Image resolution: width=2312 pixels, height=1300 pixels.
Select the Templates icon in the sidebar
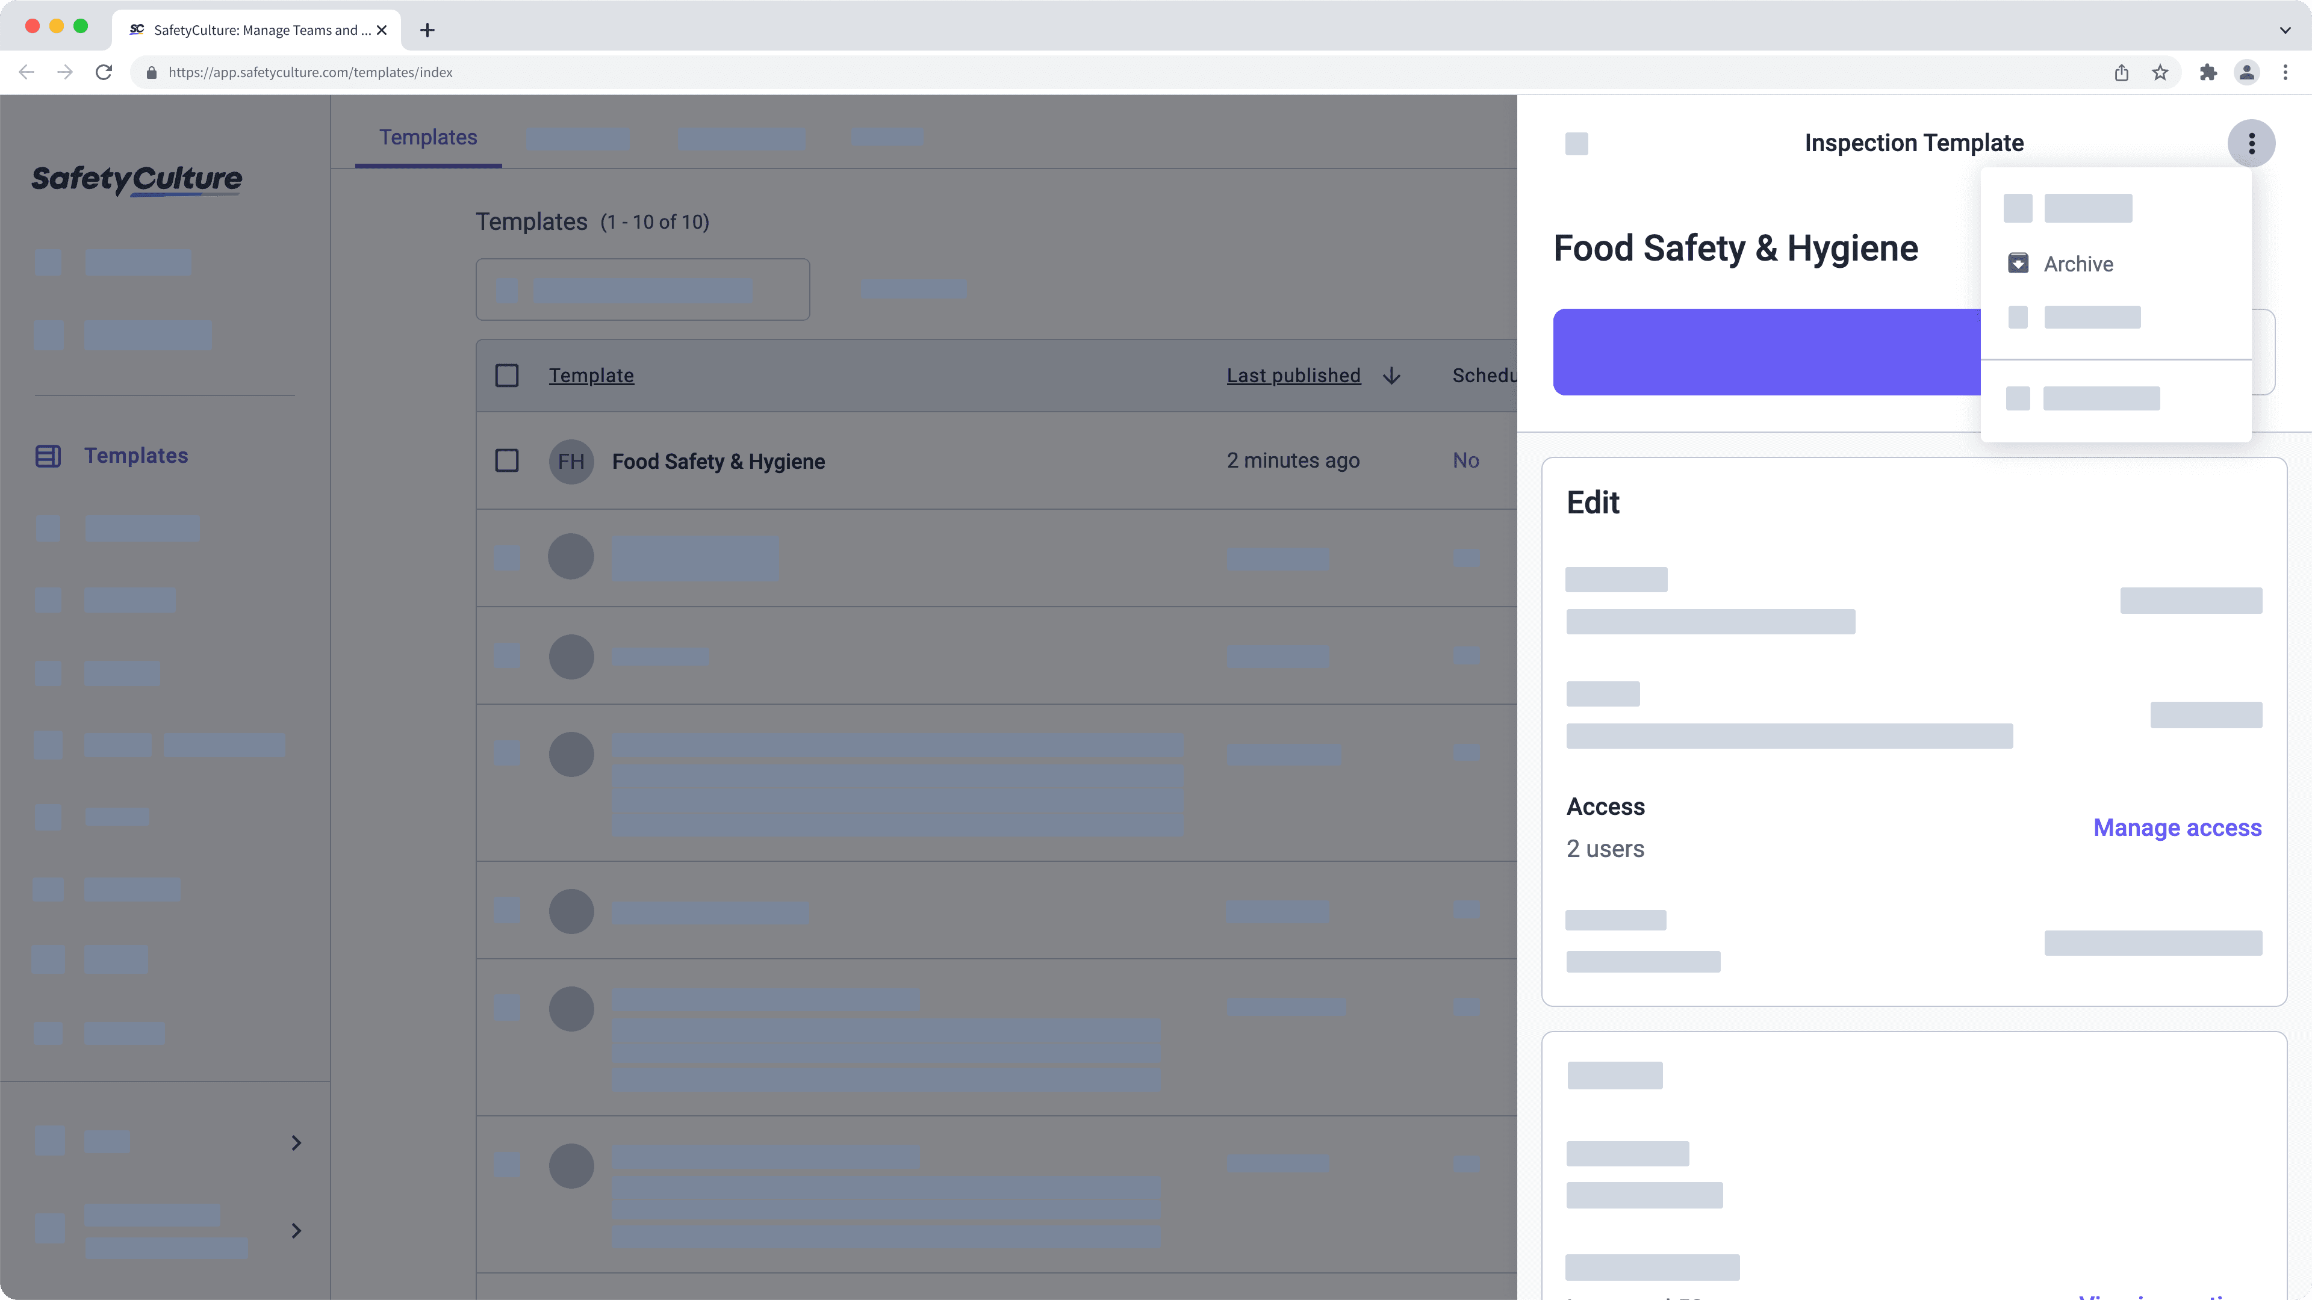[48, 456]
